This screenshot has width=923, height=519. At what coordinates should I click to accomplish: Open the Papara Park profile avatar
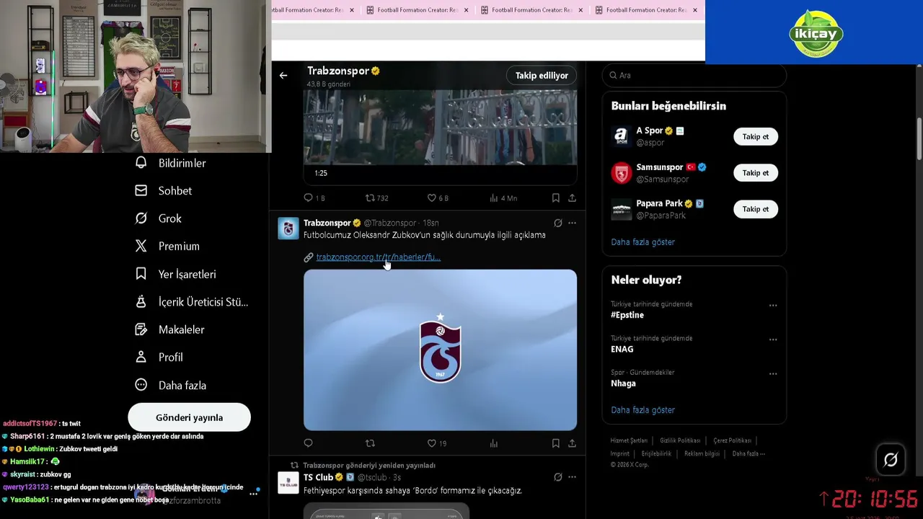(x=621, y=209)
